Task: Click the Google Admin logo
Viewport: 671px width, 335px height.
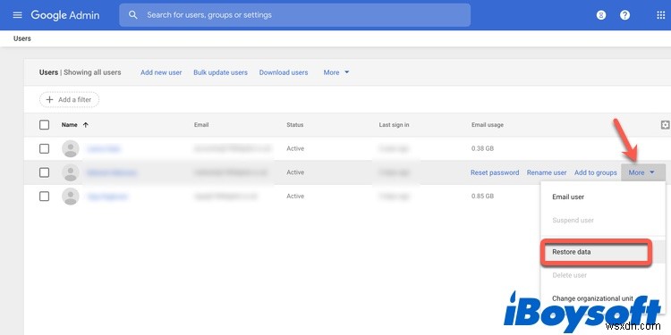Action: pyautogui.click(x=65, y=15)
